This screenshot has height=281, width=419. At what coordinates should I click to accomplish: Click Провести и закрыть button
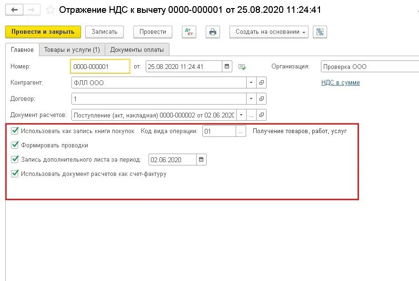pyautogui.click(x=43, y=32)
